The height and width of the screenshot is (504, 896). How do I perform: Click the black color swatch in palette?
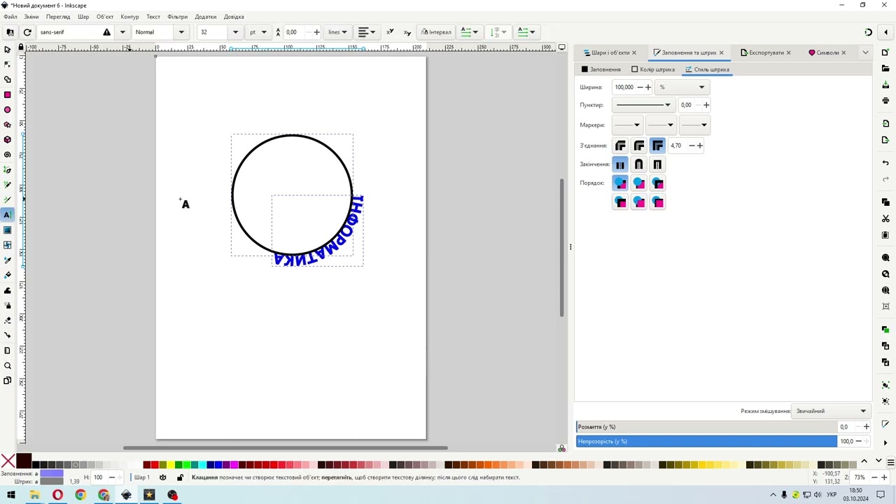(36, 465)
